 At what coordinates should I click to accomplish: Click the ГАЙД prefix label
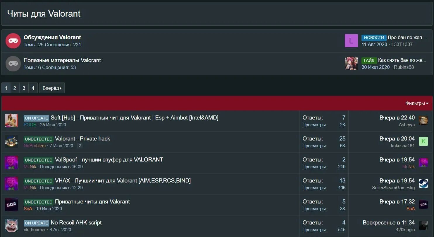pos(369,60)
